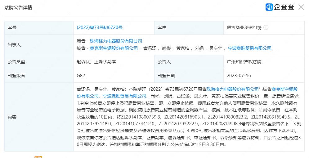Click defendant name 刘娟 in 当事人 row
The image size is (309, 158).
[199, 48]
